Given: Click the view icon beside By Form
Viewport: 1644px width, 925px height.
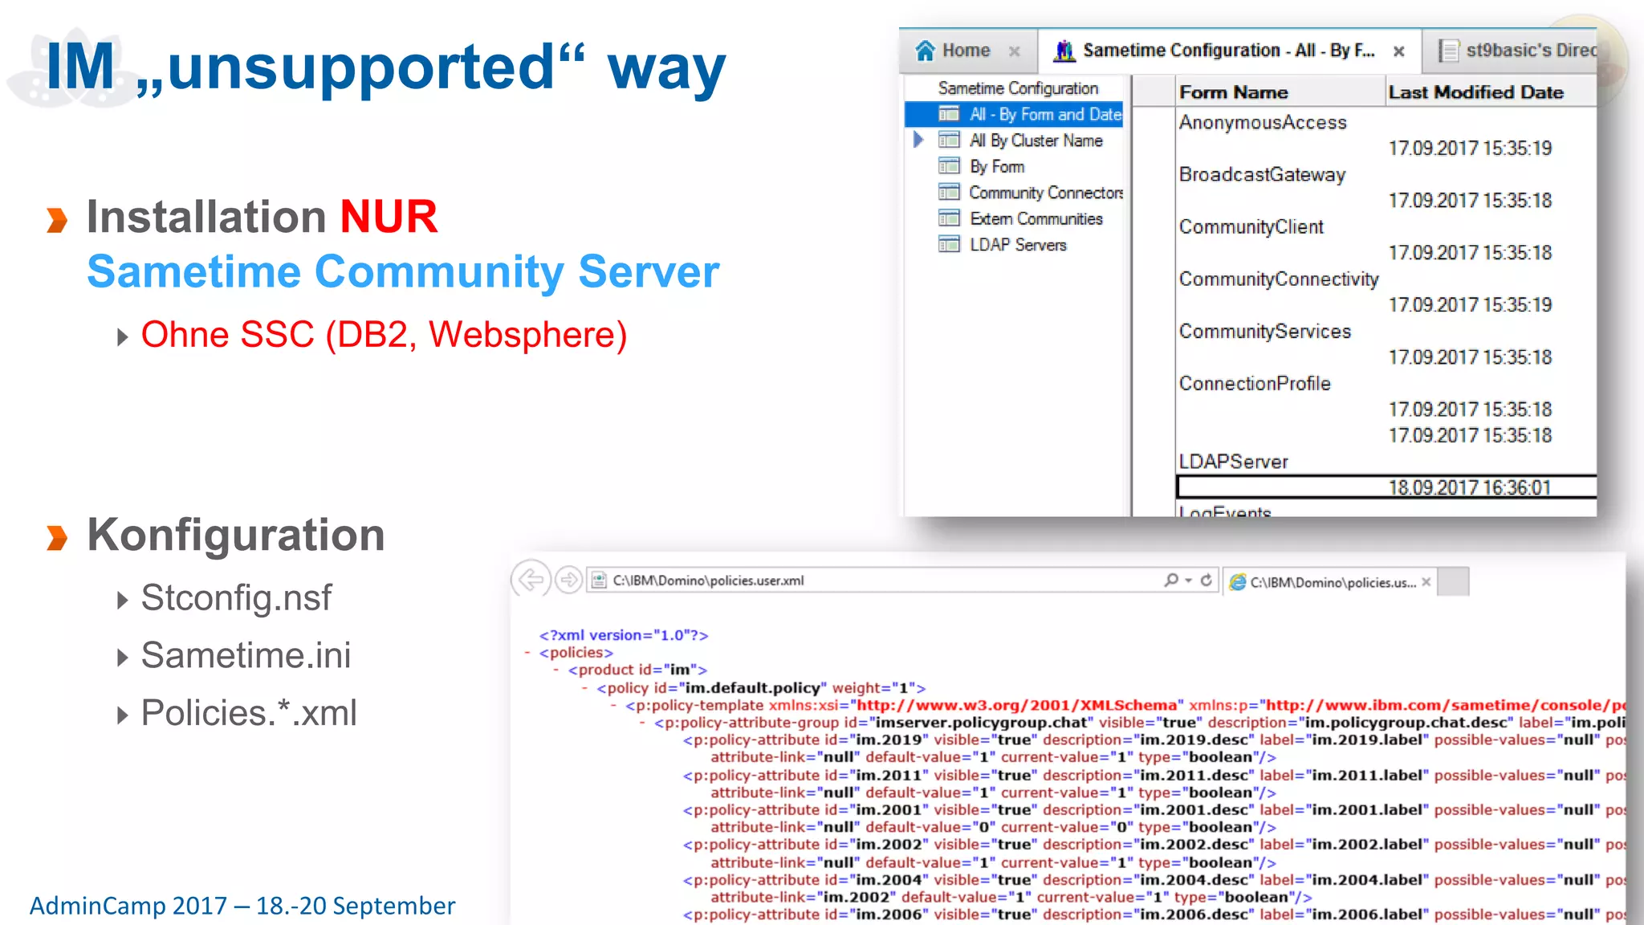Looking at the screenshot, I should tap(949, 166).
